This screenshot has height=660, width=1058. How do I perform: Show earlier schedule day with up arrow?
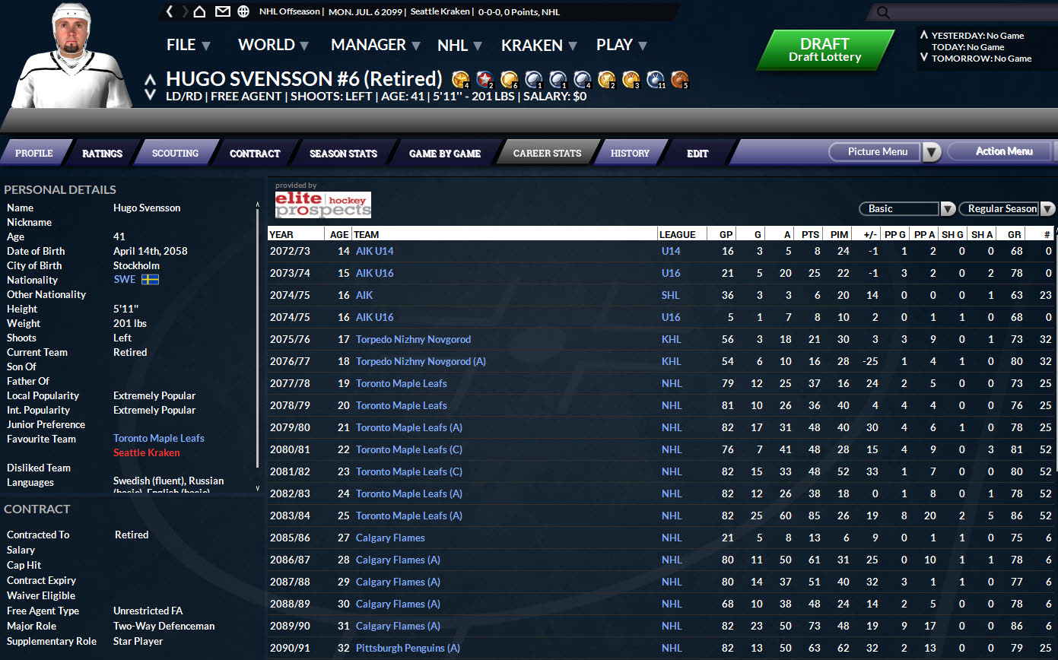click(x=923, y=35)
